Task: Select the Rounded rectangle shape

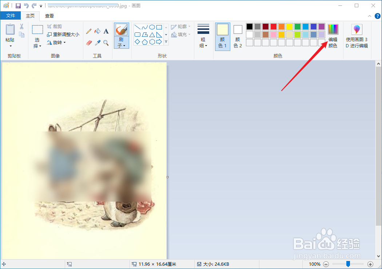Action: pos(138,35)
